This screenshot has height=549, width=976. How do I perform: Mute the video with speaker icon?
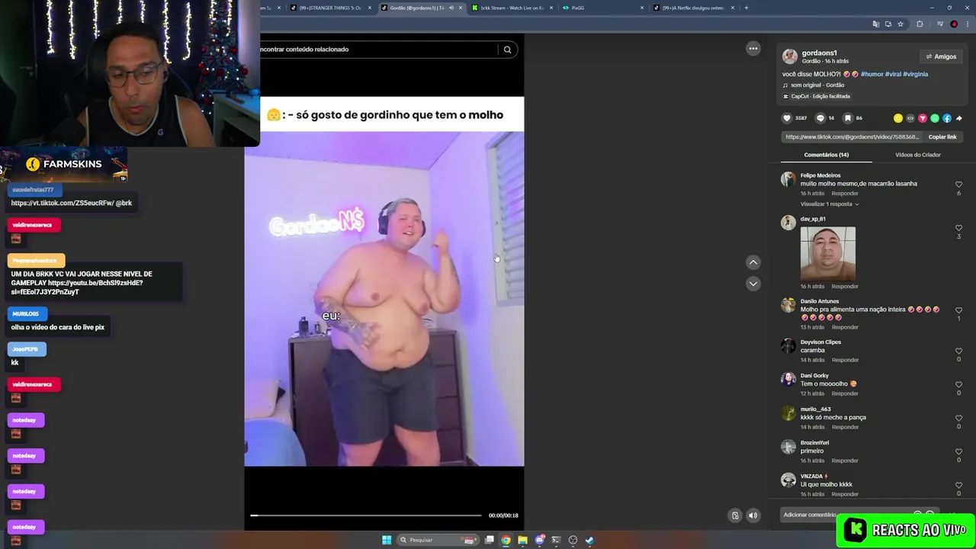(753, 515)
